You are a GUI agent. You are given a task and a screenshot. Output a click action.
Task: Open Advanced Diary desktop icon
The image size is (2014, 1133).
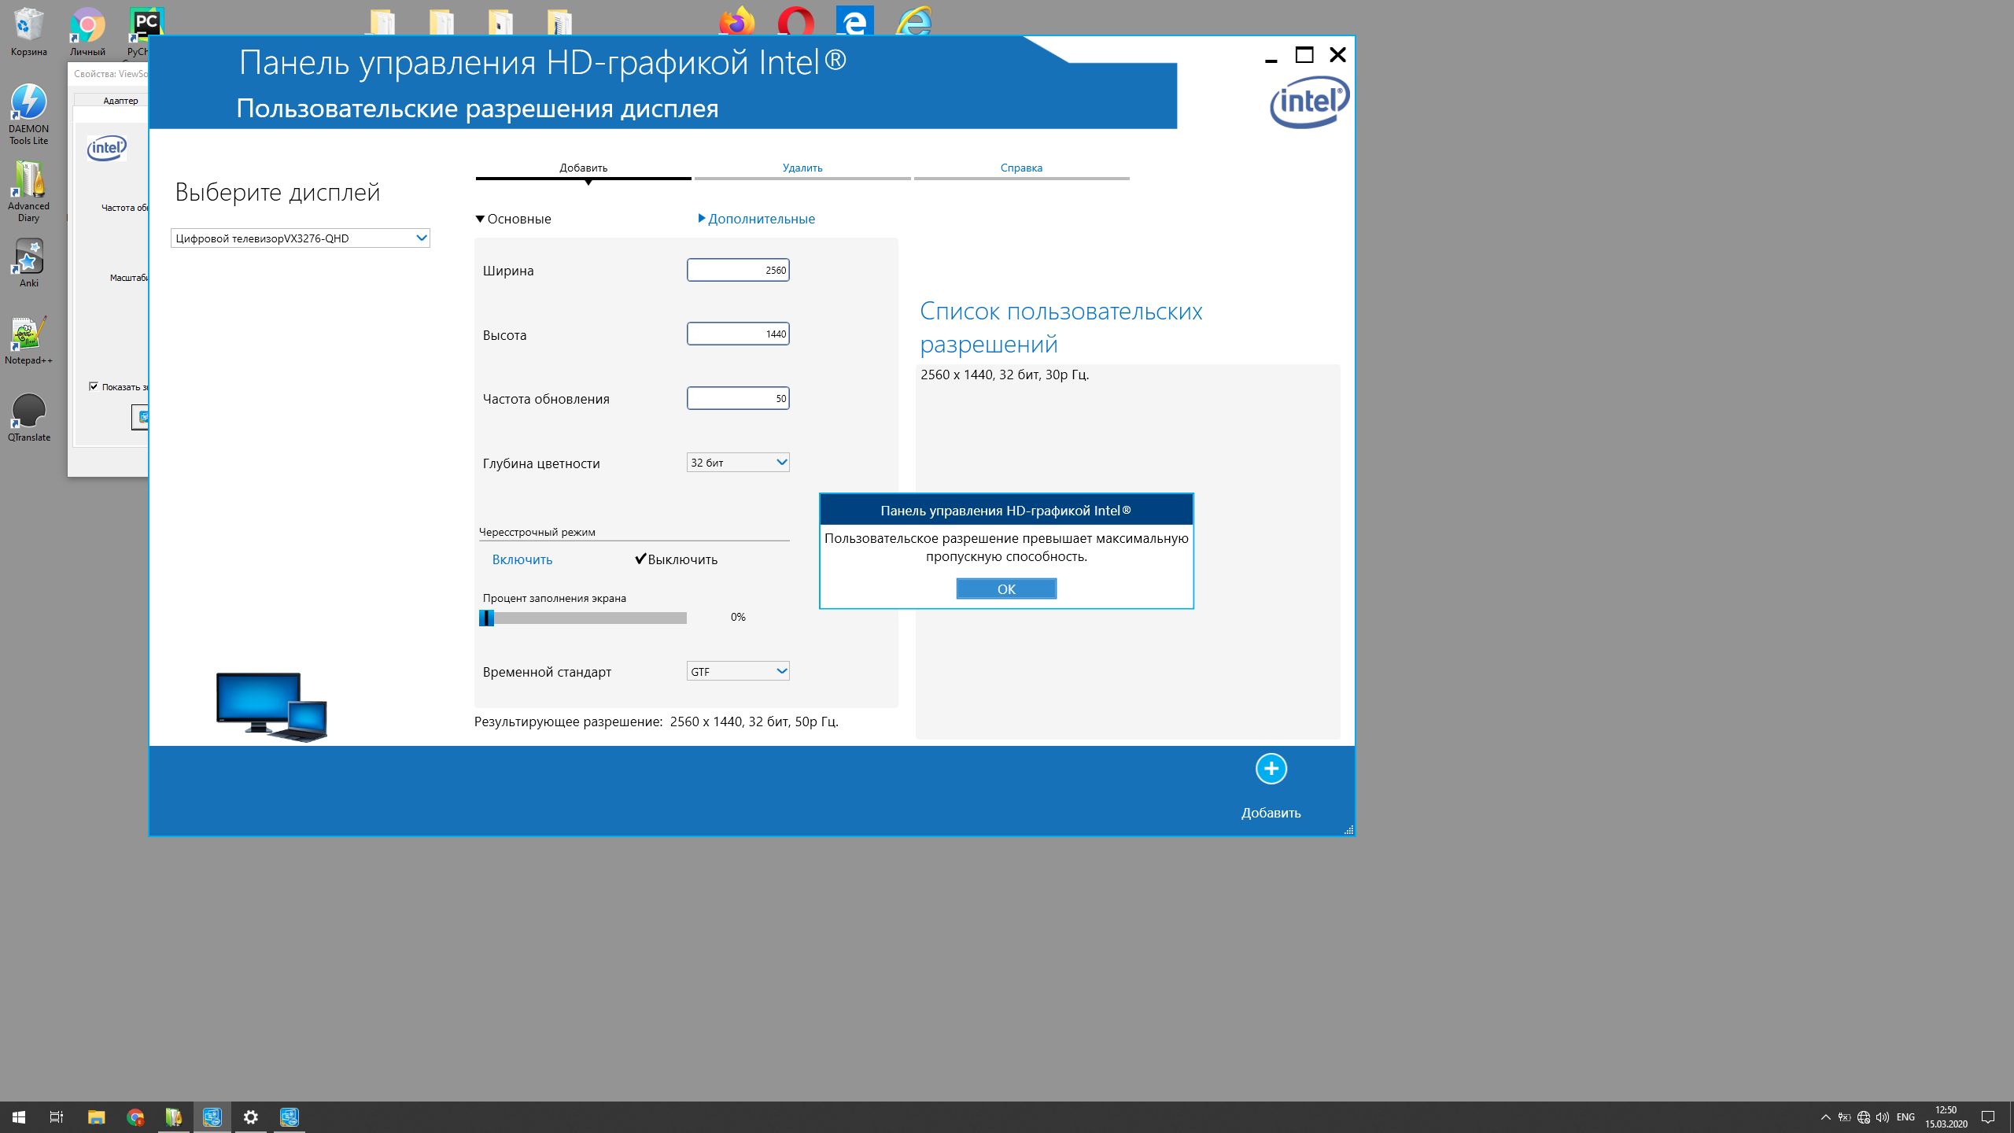tap(29, 192)
